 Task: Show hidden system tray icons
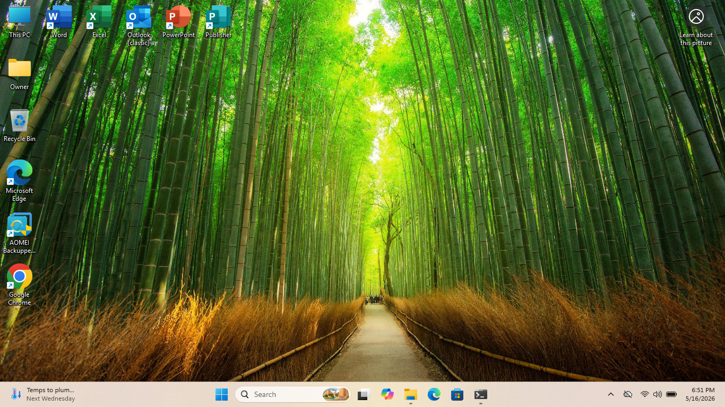point(611,394)
